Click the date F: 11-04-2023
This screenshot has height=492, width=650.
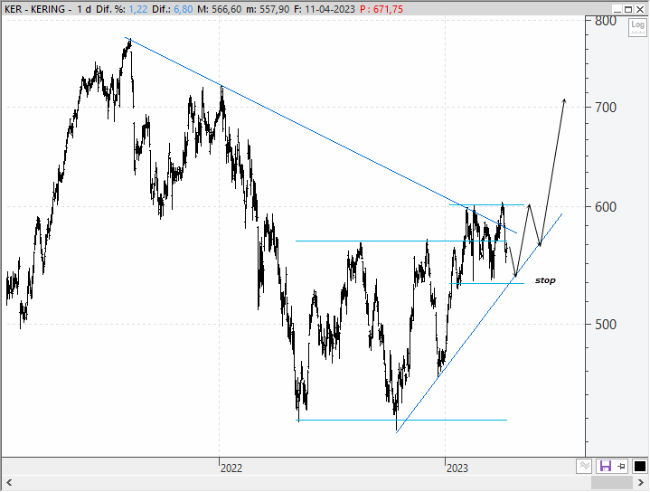[x=325, y=9]
